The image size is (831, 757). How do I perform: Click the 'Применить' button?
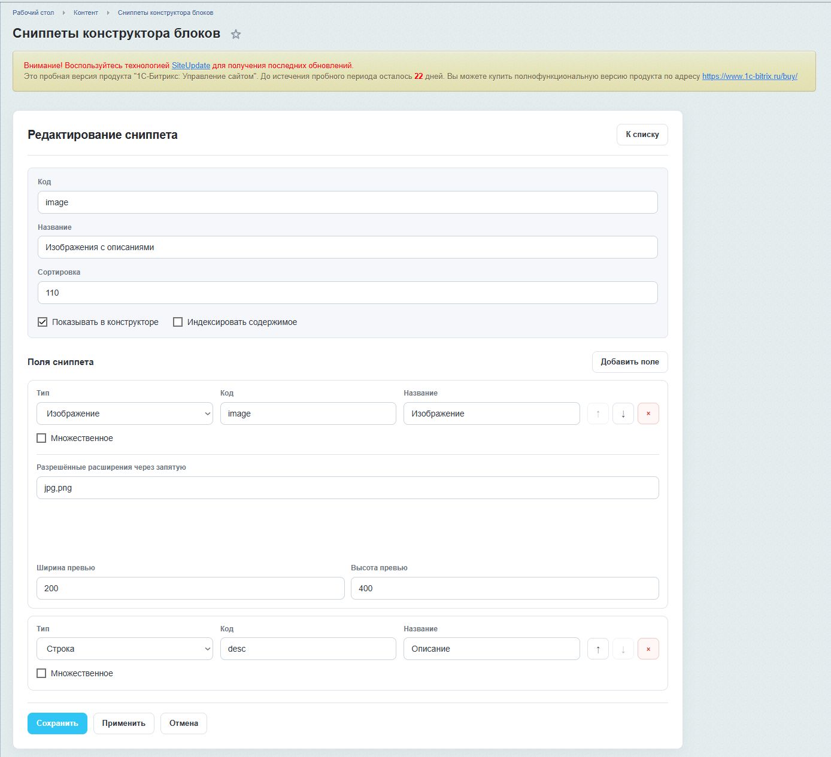(x=124, y=723)
